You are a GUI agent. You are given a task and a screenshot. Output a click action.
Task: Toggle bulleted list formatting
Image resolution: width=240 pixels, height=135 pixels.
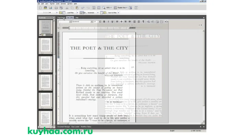[x=134, y=22]
